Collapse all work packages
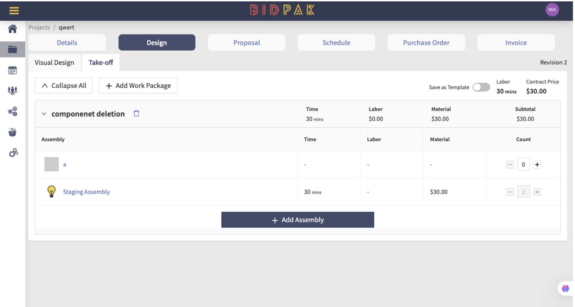575x307 pixels. tap(64, 86)
